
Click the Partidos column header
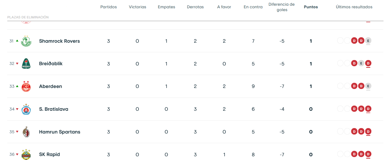click(108, 7)
